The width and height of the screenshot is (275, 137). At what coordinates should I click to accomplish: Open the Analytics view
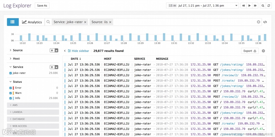[x=32, y=22]
